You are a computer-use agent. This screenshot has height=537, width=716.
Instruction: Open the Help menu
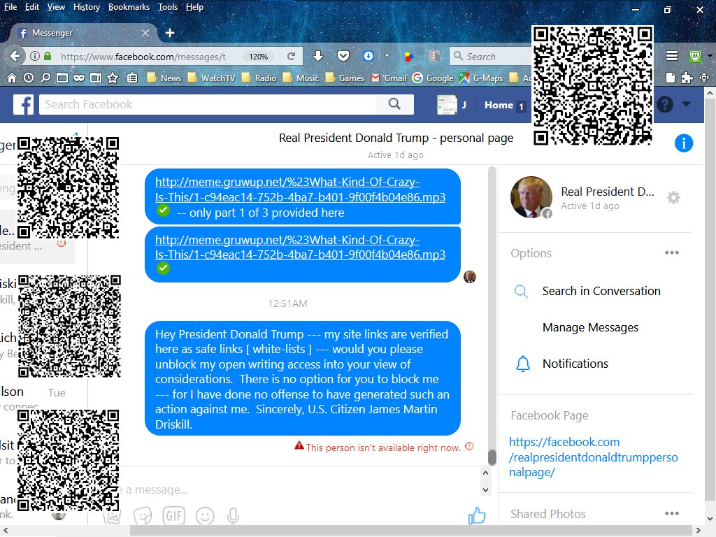click(194, 7)
